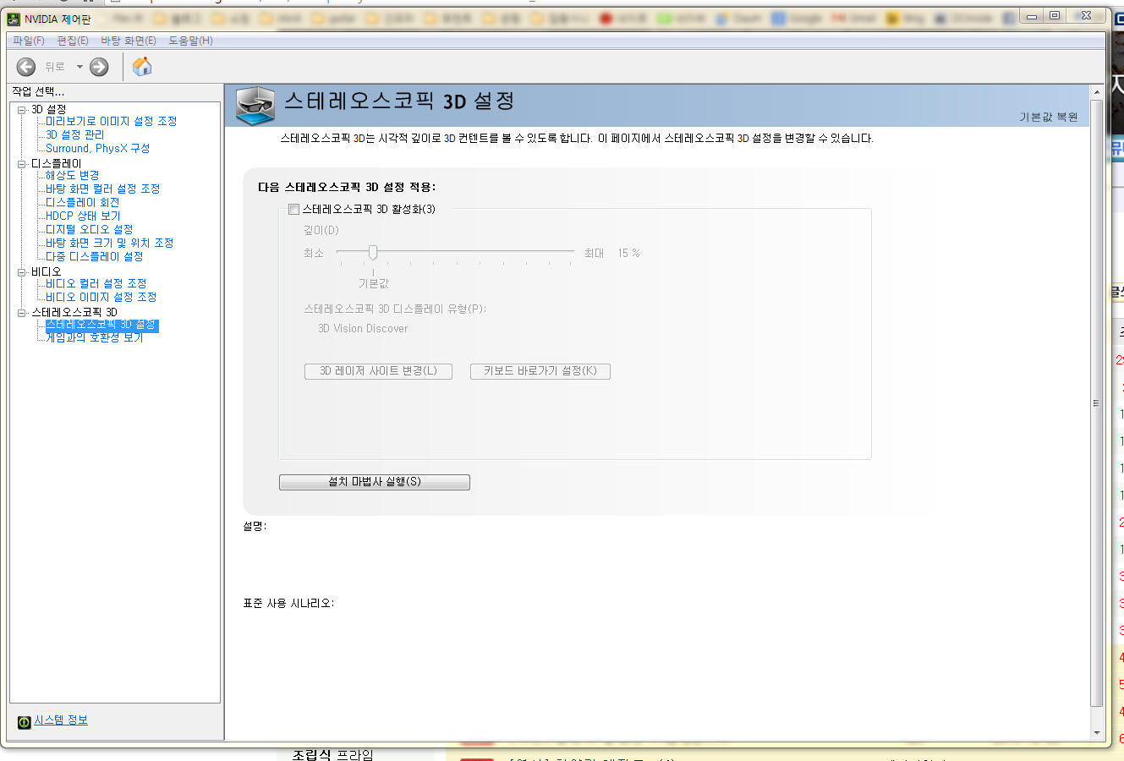Open 바탕 화면 크기 및 위치 조정

pos(110,243)
